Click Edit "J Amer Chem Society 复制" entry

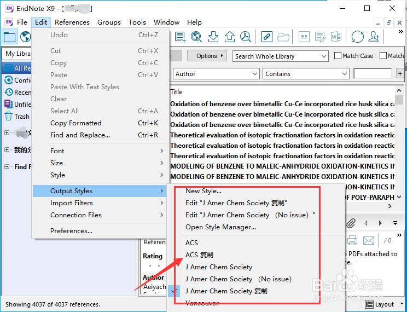point(236,203)
